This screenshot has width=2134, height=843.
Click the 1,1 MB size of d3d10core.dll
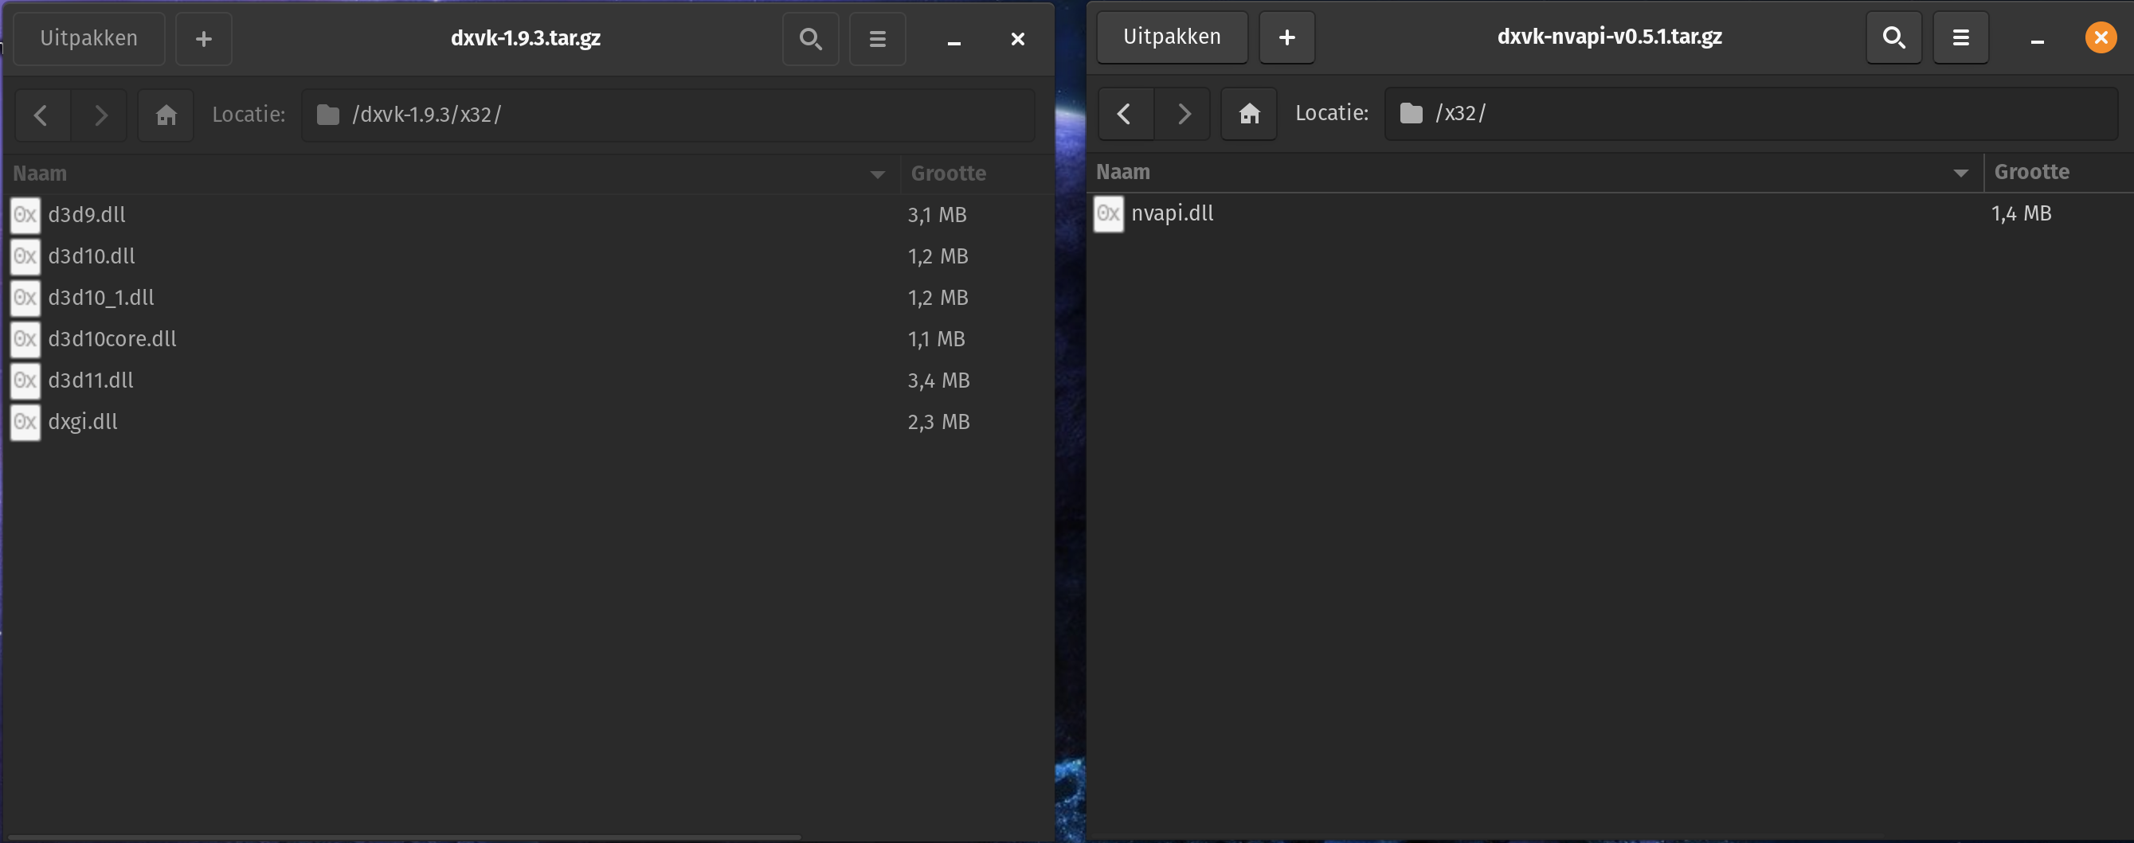936,340
